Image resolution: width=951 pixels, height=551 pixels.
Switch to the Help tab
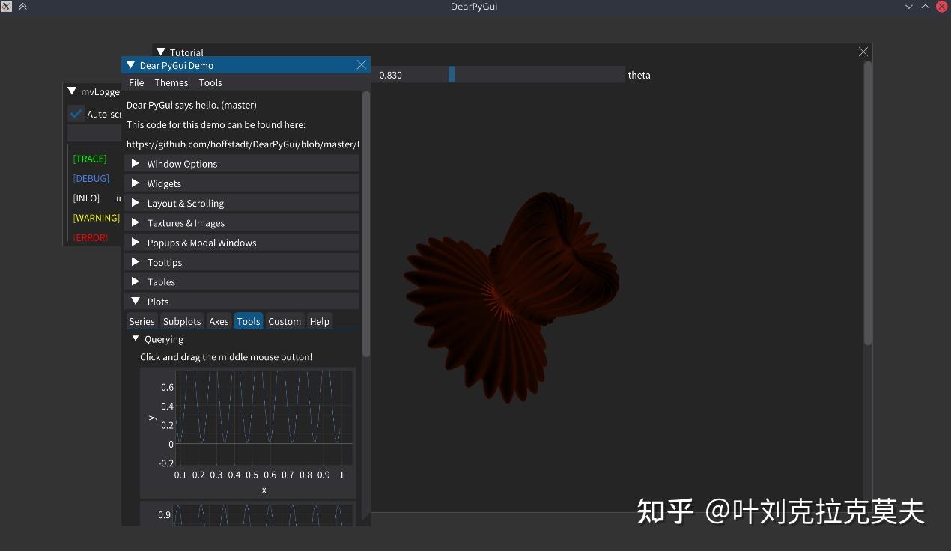click(320, 321)
